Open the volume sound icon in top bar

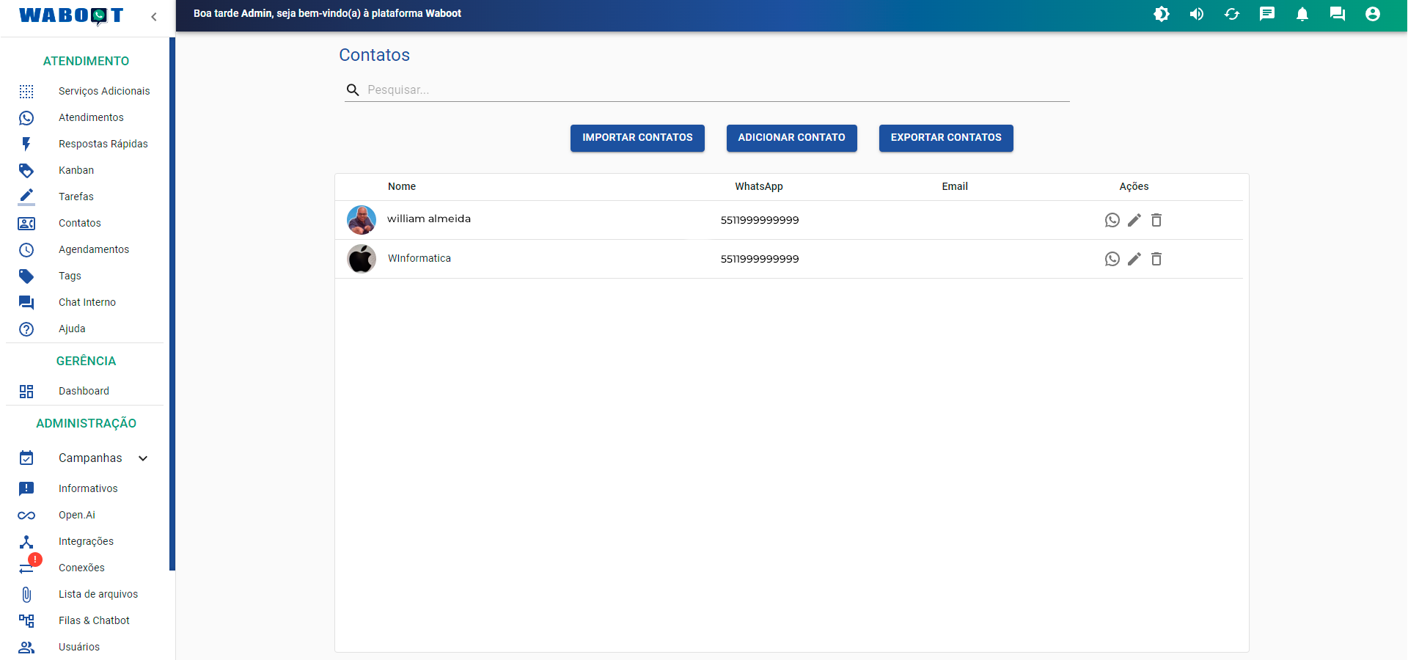coord(1197,14)
